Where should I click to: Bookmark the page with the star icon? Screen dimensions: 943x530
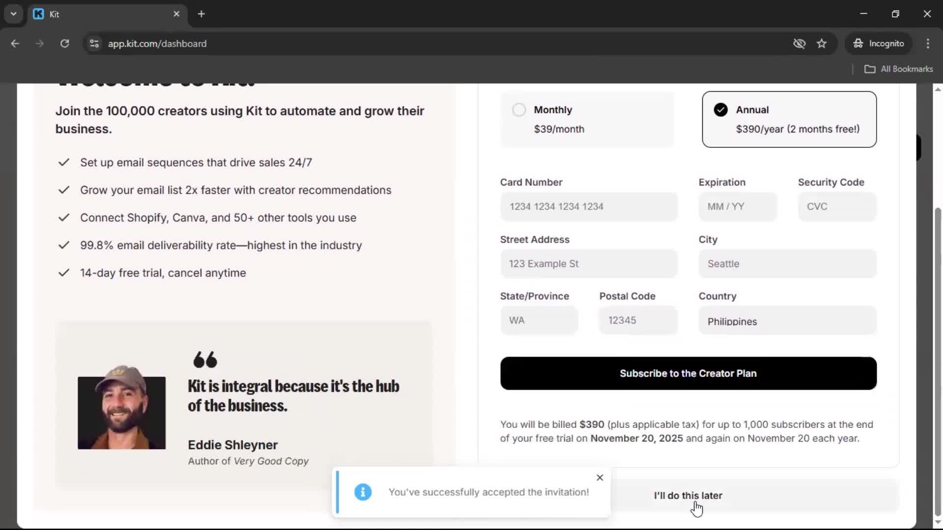tap(822, 43)
